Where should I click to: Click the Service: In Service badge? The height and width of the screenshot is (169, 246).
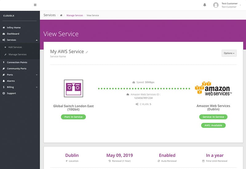[213, 117]
